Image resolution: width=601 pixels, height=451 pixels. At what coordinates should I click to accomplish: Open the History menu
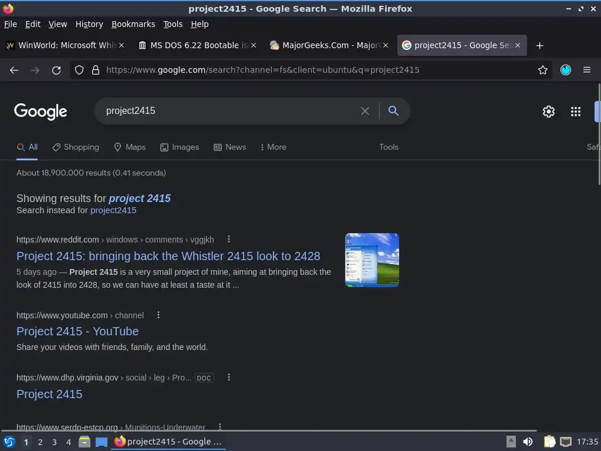point(89,24)
